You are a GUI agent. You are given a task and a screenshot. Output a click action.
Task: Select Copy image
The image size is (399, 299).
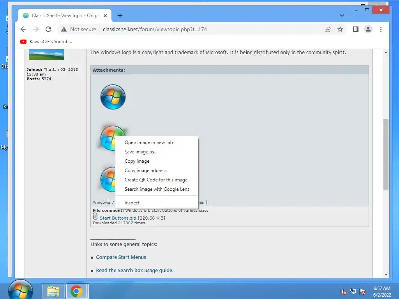point(157,161)
